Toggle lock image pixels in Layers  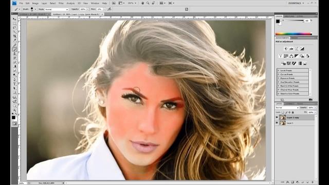tap(286, 113)
